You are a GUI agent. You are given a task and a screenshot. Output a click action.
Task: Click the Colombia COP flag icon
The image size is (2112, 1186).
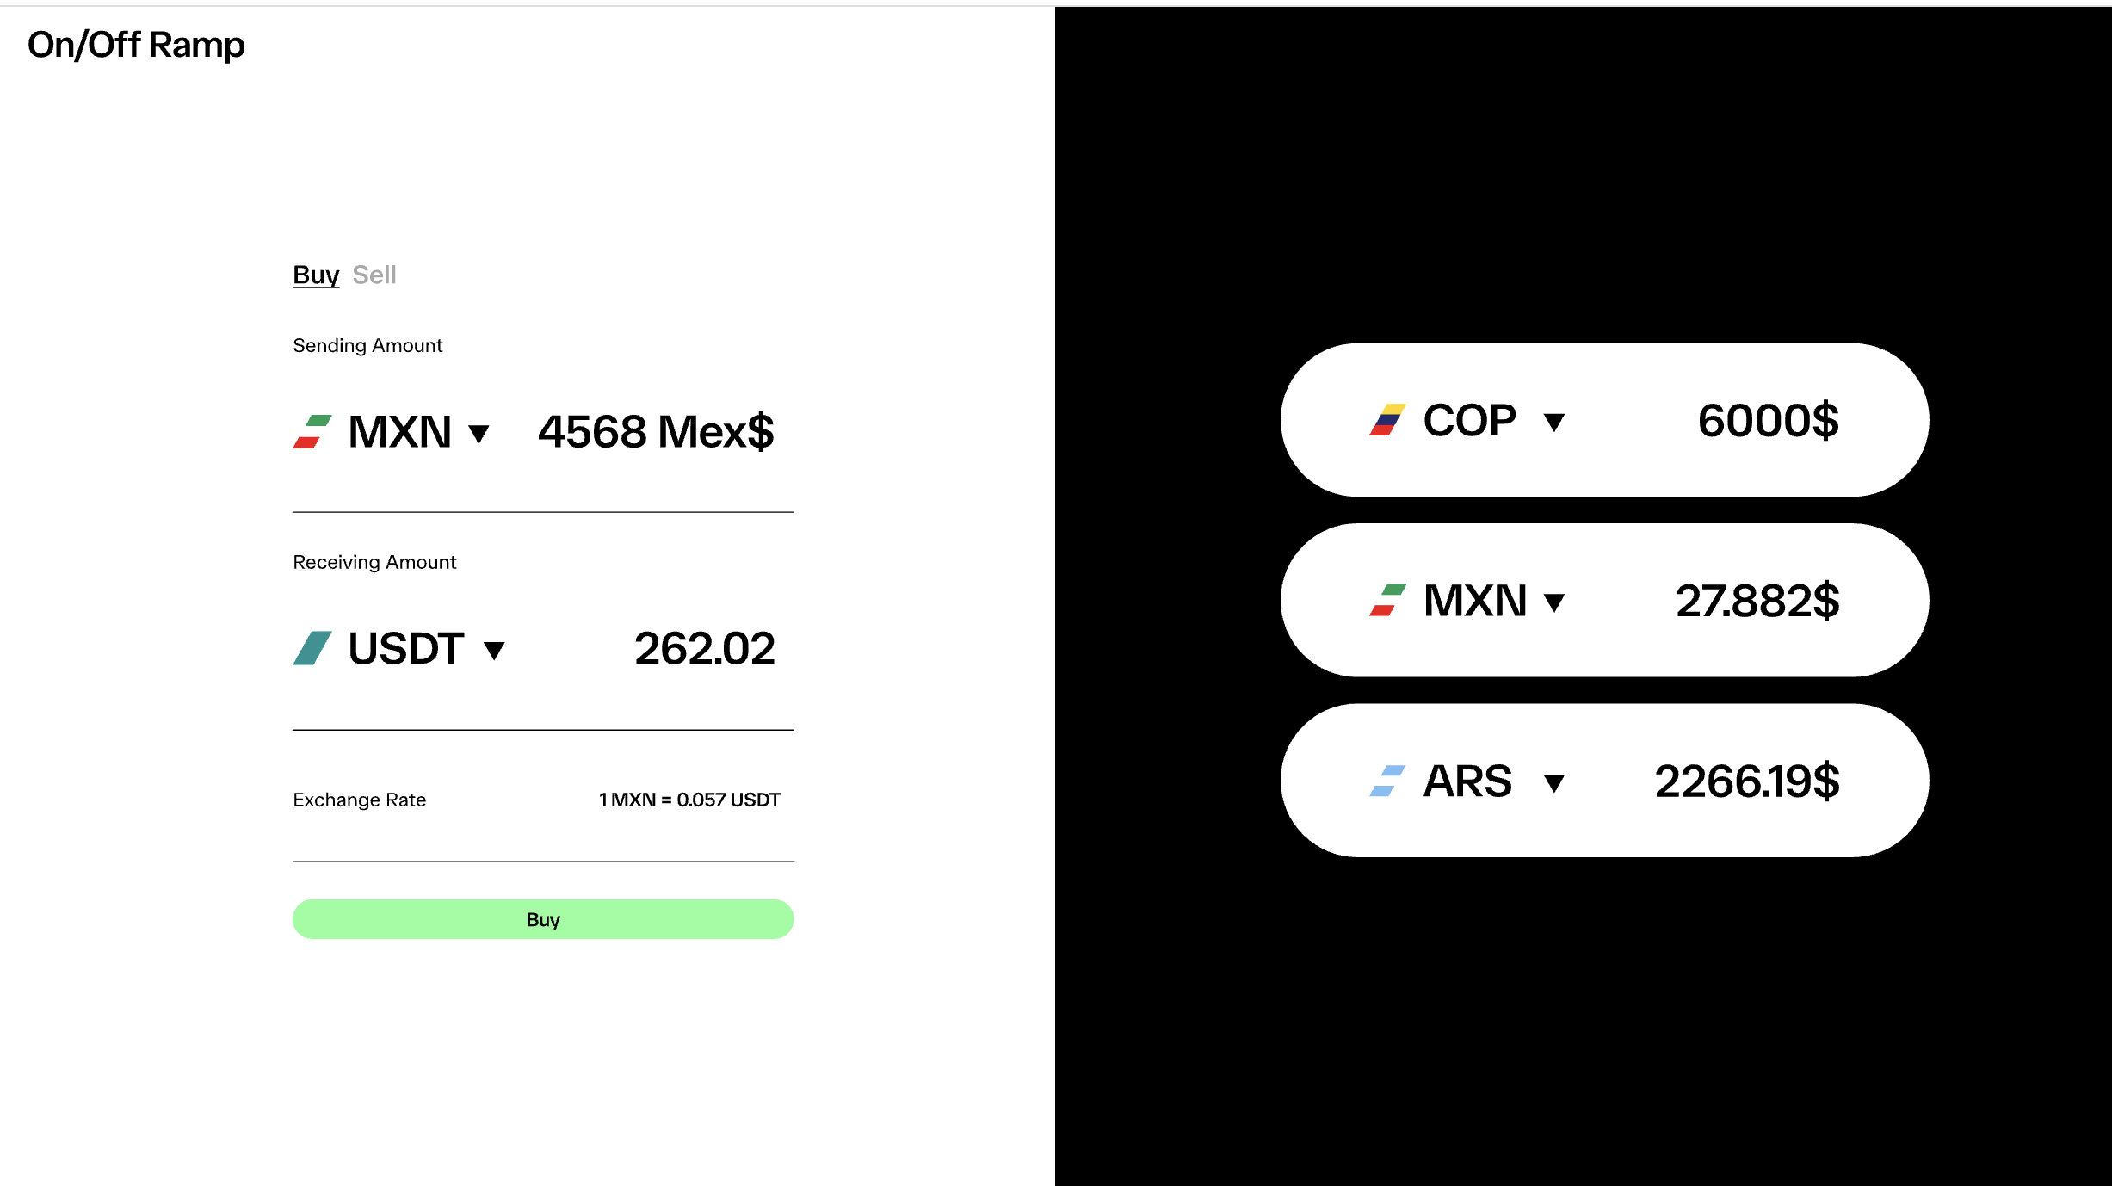(x=1387, y=420)
